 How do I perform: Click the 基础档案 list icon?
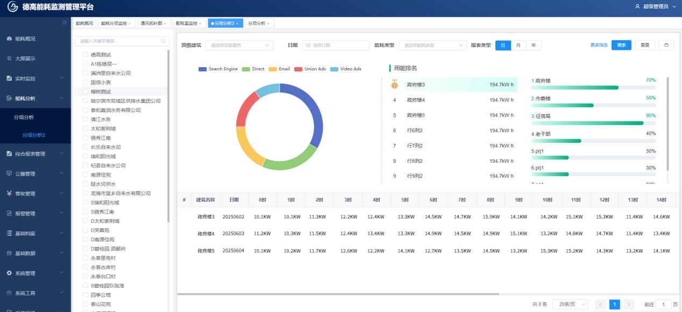(x=9, y=234)
